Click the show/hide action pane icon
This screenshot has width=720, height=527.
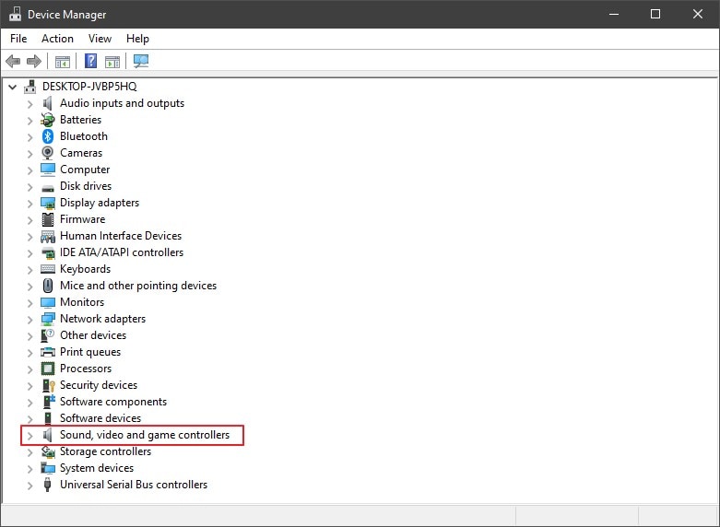coord(112,62)
